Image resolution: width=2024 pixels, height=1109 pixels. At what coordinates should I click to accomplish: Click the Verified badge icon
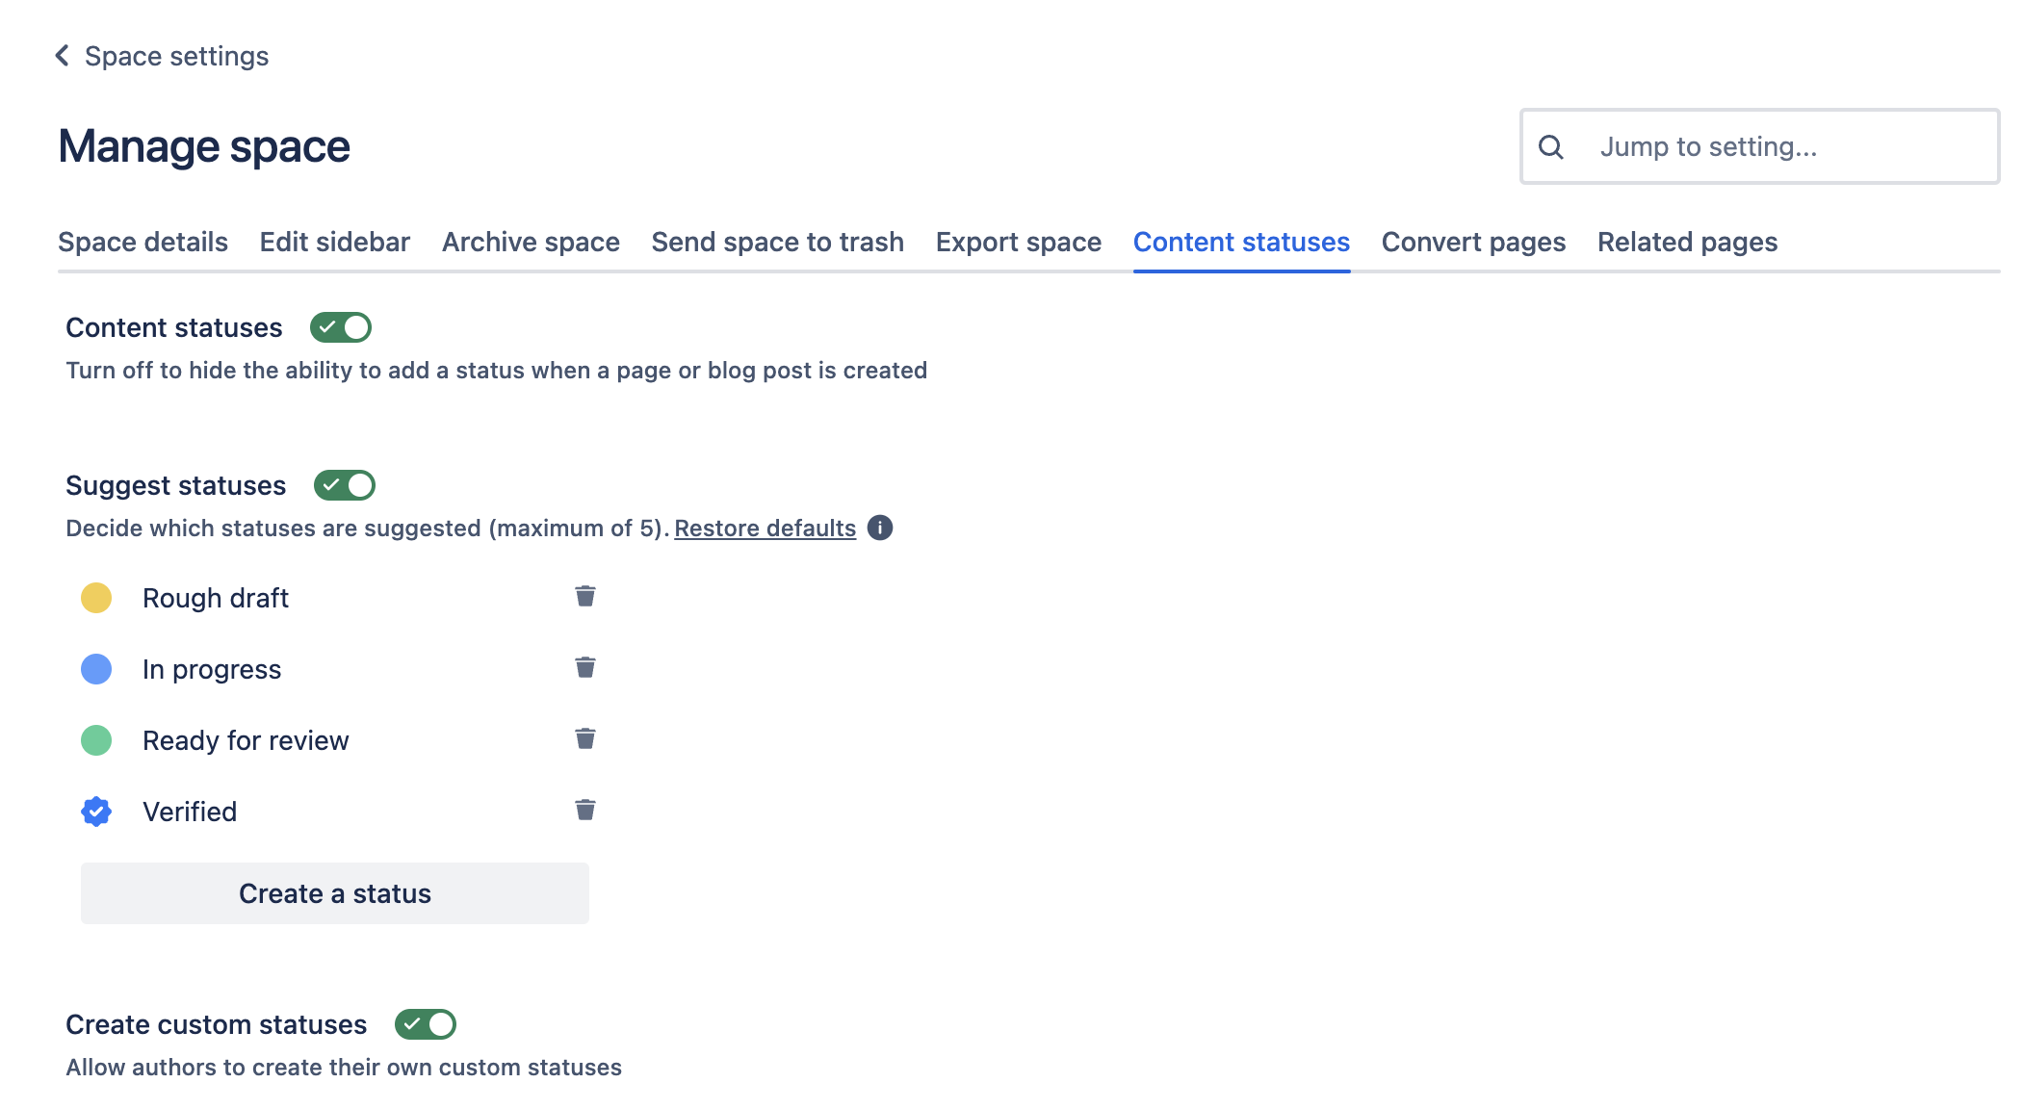tap(96, 812)
